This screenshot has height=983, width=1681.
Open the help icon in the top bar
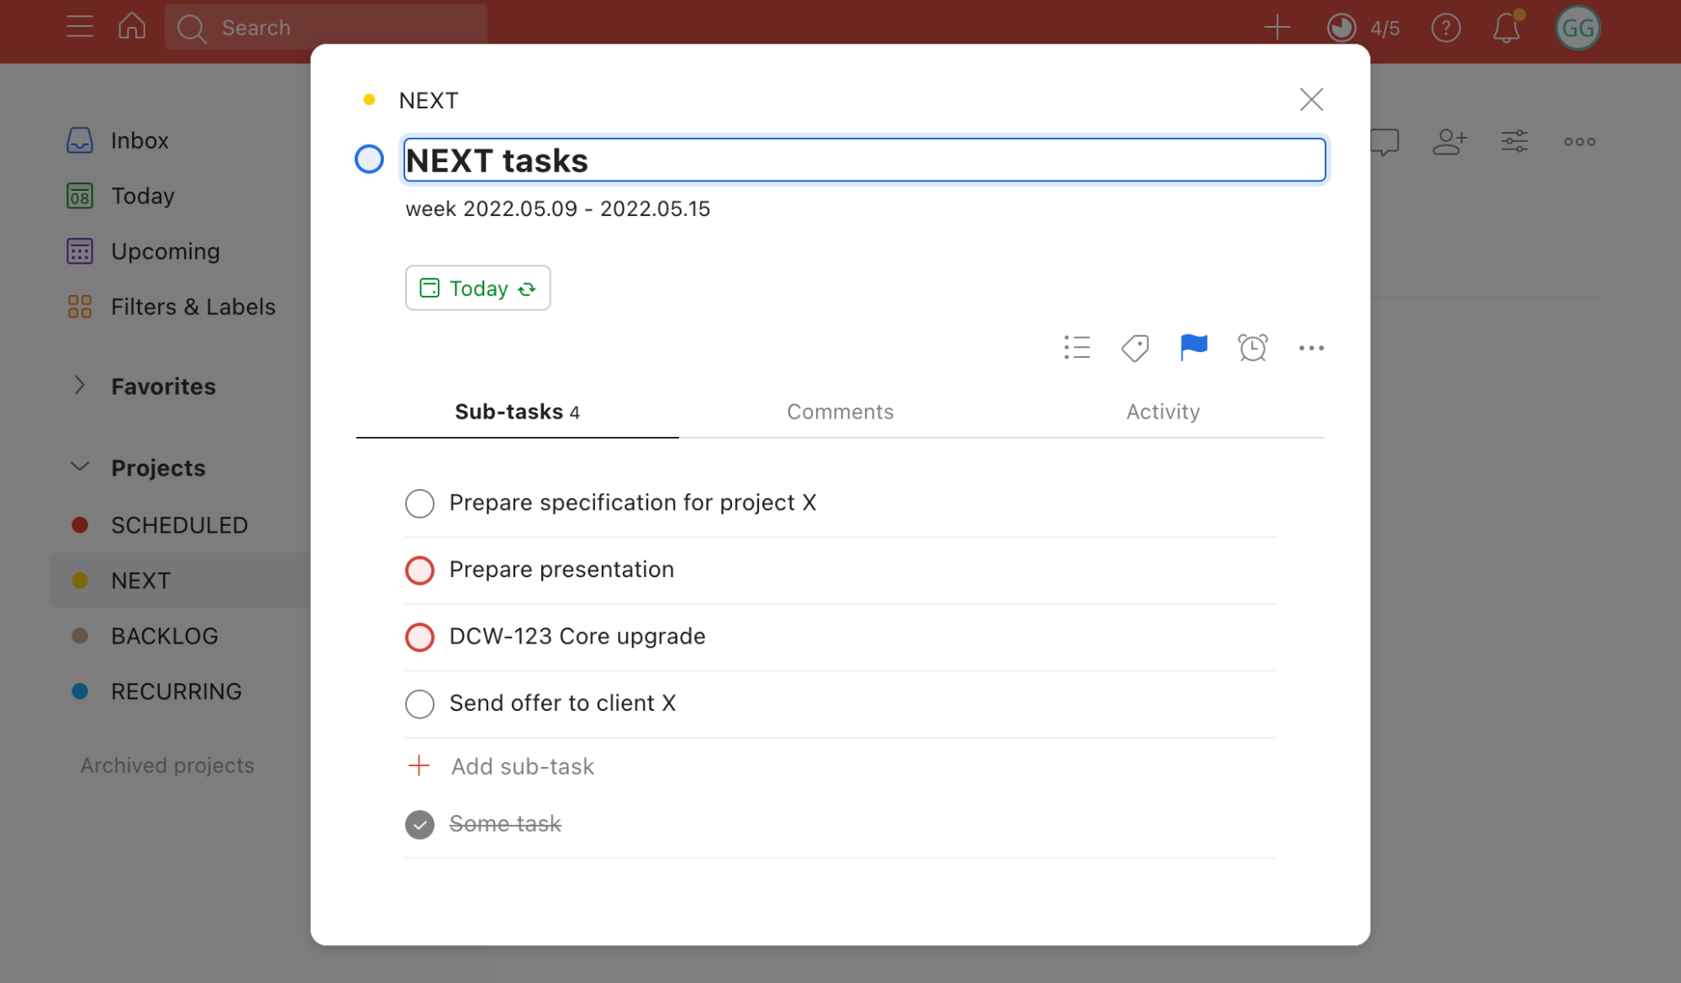point(1446,27)
